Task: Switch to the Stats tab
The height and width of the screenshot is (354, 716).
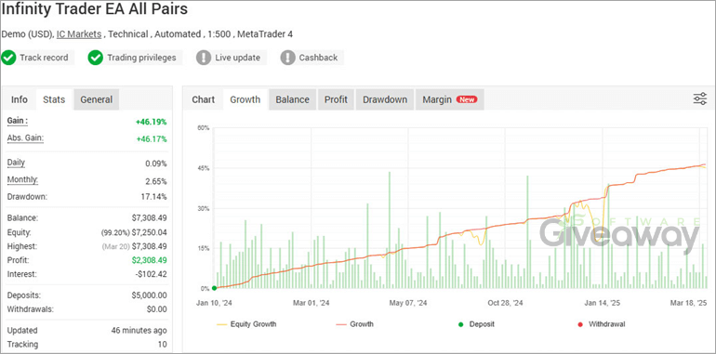Action: pos(54,99)
